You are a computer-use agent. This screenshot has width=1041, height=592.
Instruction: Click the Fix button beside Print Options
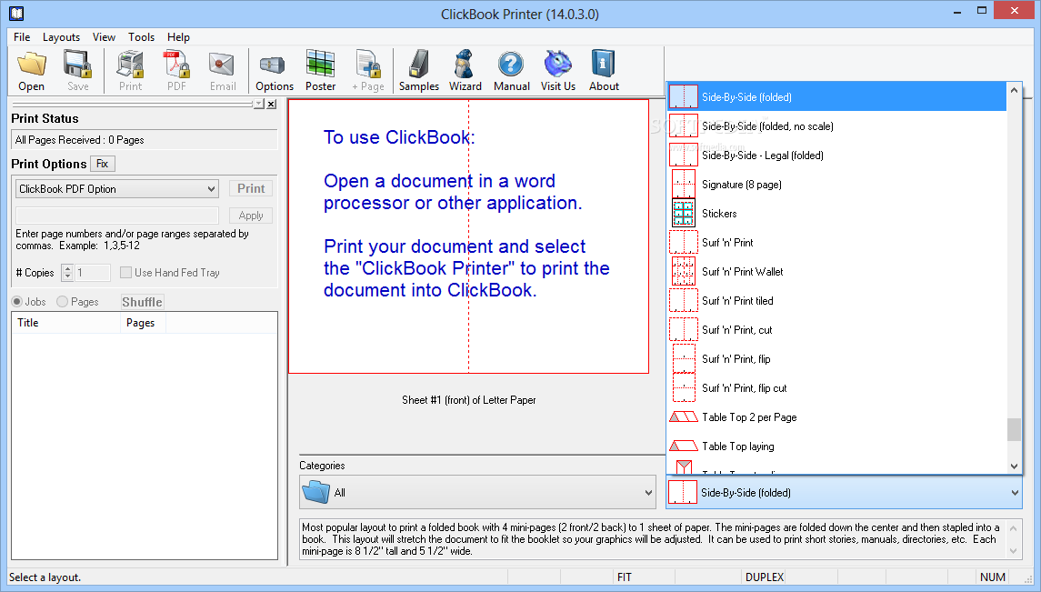coord(102,164)
